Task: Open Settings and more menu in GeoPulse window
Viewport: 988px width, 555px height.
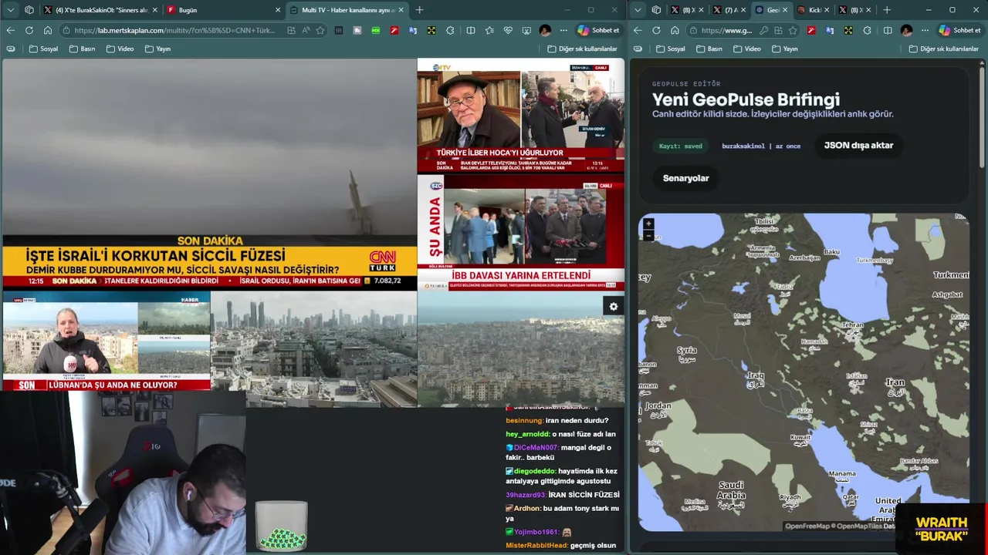Action: 925,30
